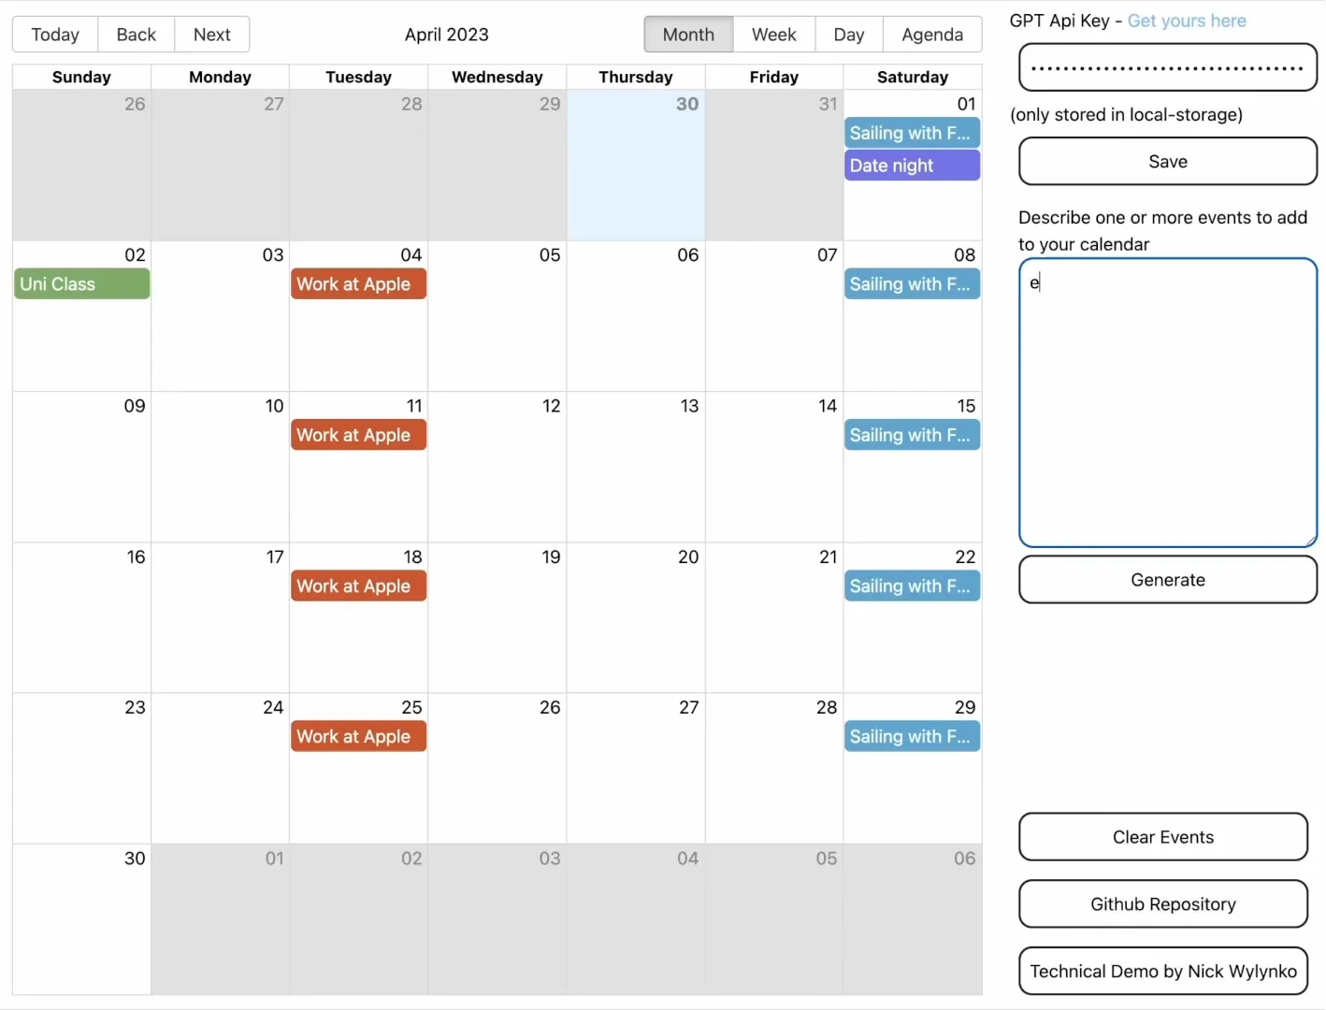This screenshot has width=1326, height=1010.
Task: Open the Sailing event on April 15
Action: (911, 435)
